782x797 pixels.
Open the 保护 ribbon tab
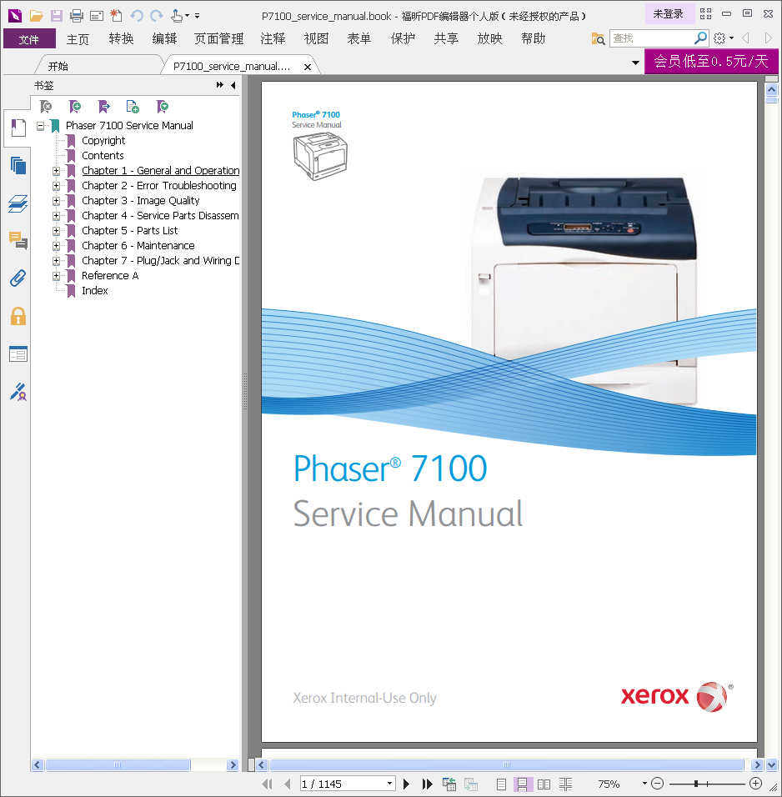pos(403,38)
